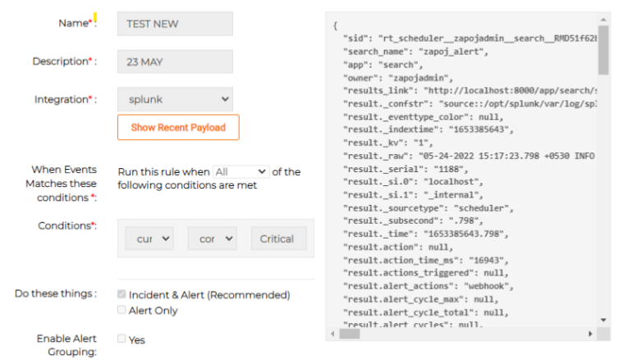Check the Yes box for Enable Alert Grouping
628x364 pixels.
pos(121,339)
